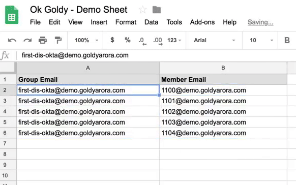Open the View menu
Viewport: 296px width, 185px height.
[75, 22]
